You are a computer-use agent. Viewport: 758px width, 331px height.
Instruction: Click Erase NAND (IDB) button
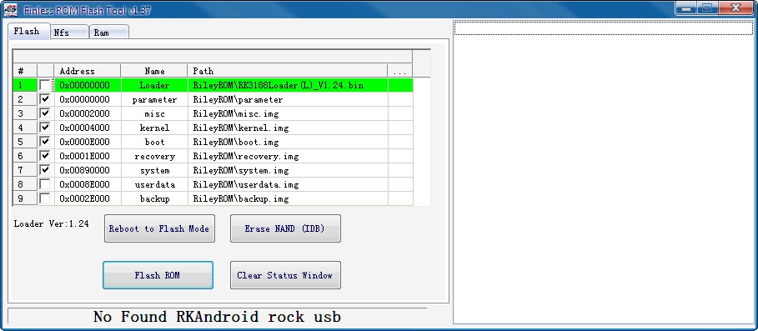pos(285,228)
